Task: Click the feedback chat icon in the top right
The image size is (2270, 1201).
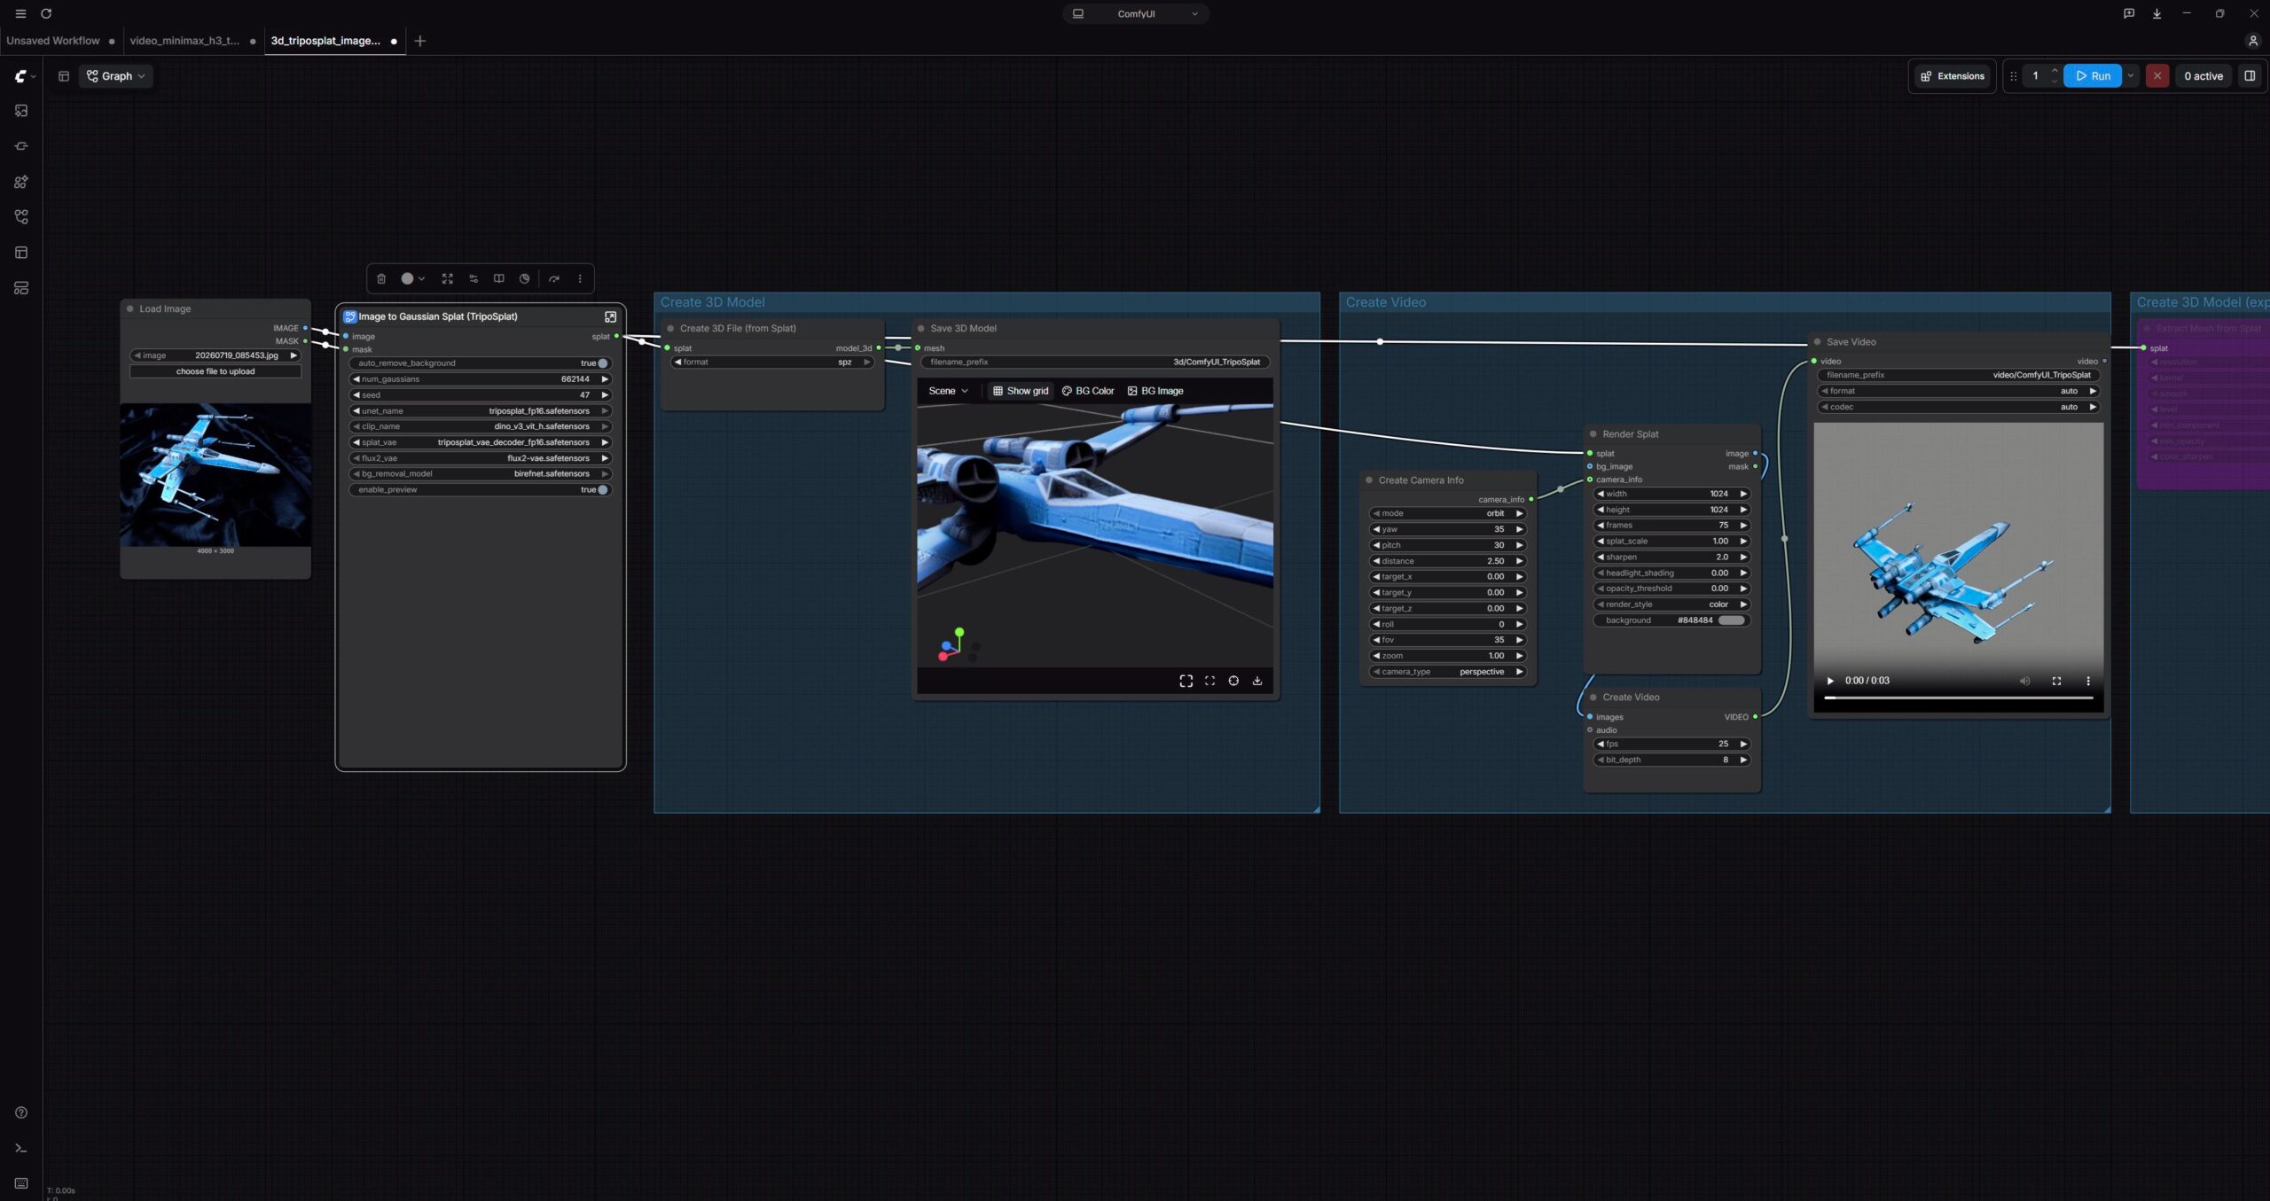Action: tap(2128, 13)
